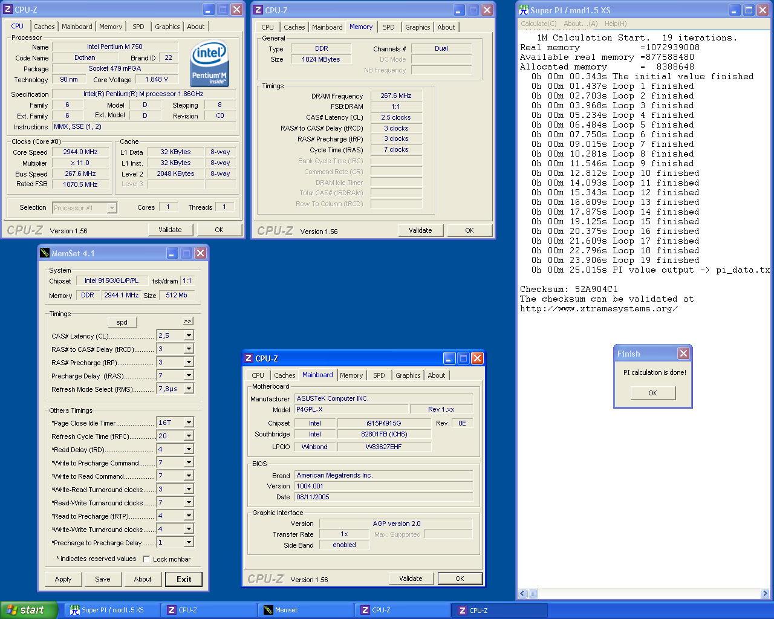
Task: Open Write to Read Command dropdown
Action: coord(189,476)
